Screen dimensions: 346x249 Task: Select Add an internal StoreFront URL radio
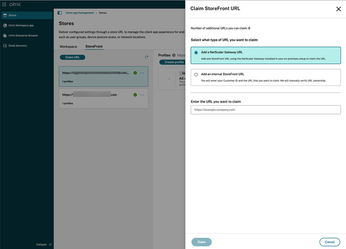click(196, 75)
